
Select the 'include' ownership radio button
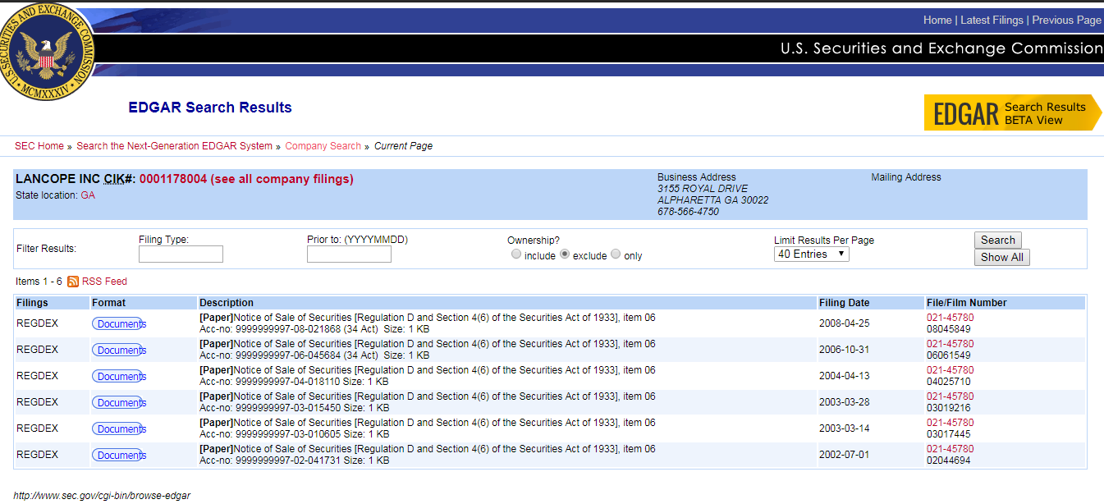point(515,254)
